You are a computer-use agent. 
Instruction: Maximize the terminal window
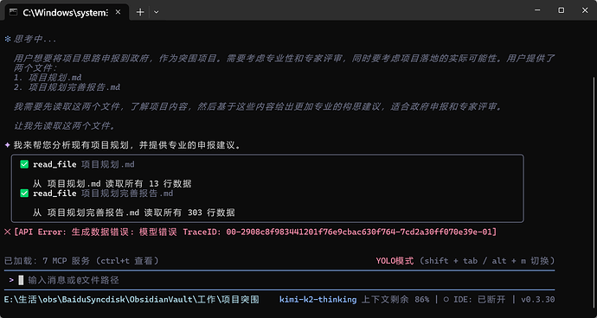click(x=562, y=10)
